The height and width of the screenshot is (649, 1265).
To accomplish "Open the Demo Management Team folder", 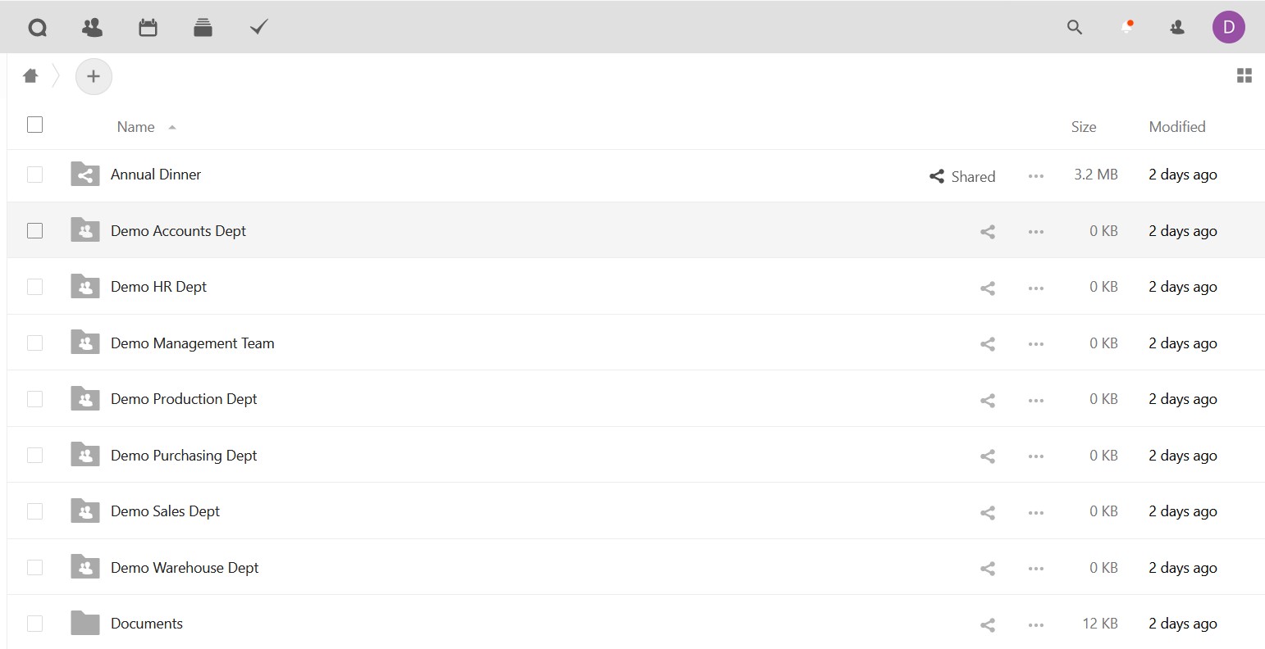I will pyautogui.click(x=192, y=343).
